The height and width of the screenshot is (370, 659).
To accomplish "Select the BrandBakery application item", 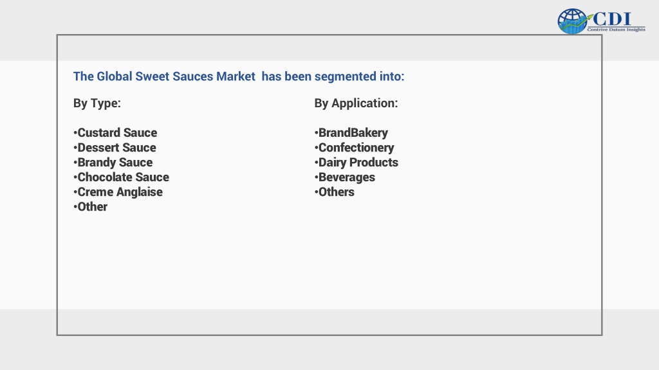I will [x=351, y=132].
